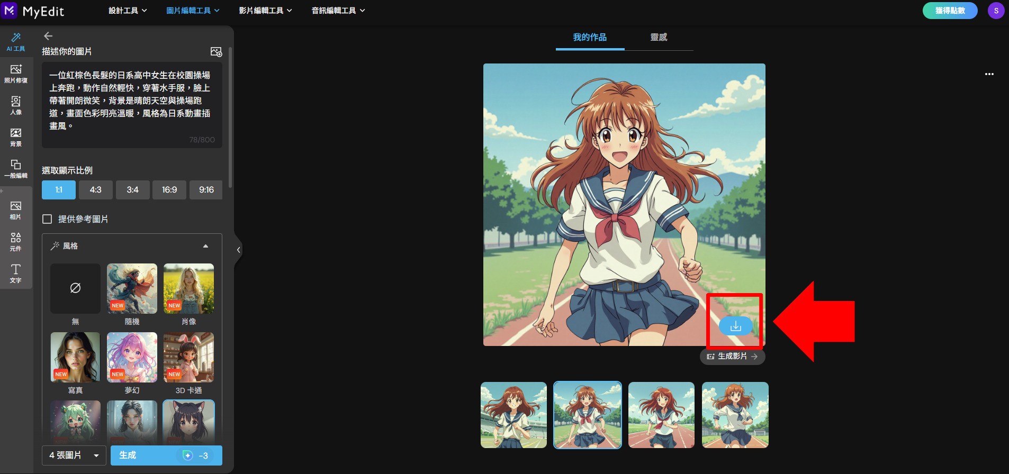Collapse the left panel with the side arrow
This screenshot has height=474, width=1009.
[238, 250]
